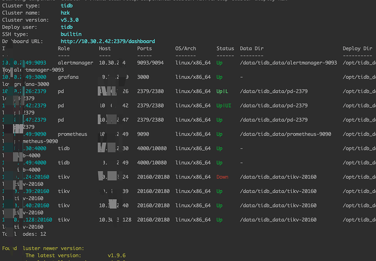Click the Status column header

(x=225, y=48)
